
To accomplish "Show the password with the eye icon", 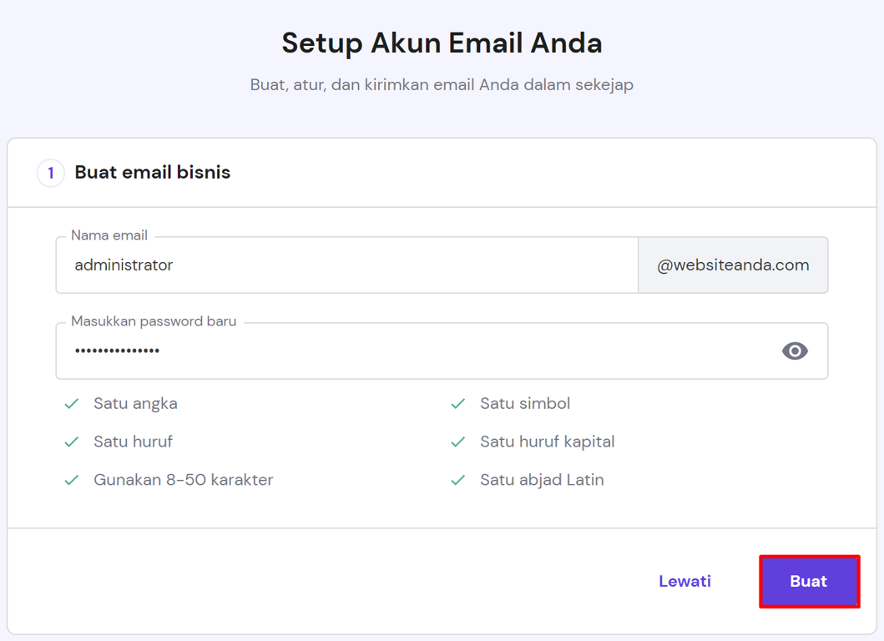I will tap(795, 351).
